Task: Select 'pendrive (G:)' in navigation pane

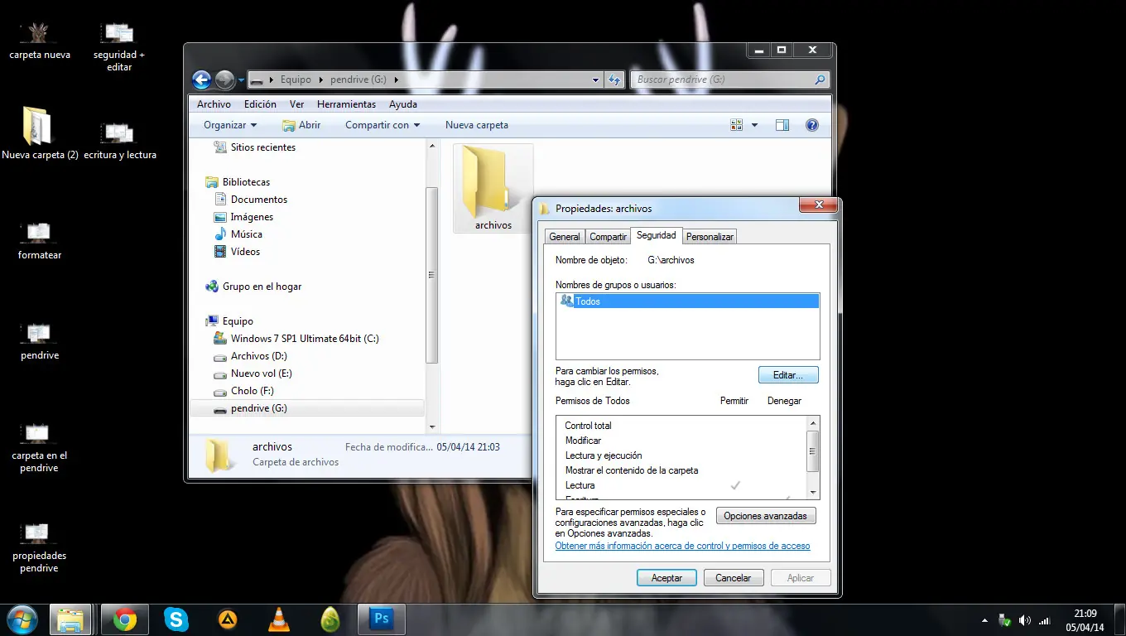Action: point(306,408)
